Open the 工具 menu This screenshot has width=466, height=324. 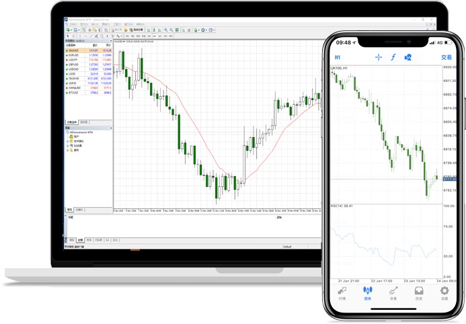(x=117, y=24)
